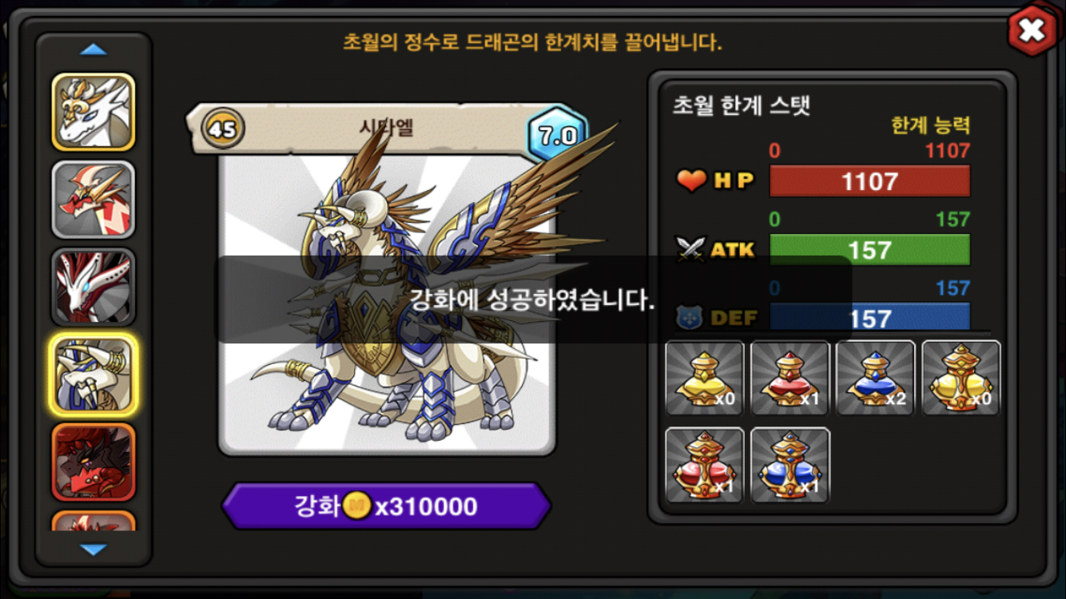Choose the small blue essence potion x2
This screenshot has height=599, width=1066.
tap(876, 379)
